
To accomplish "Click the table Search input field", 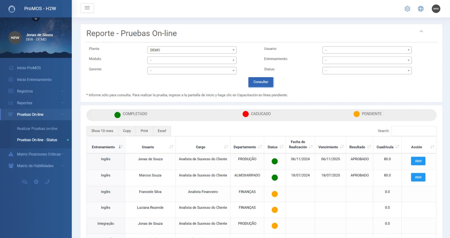I will 414,131.
